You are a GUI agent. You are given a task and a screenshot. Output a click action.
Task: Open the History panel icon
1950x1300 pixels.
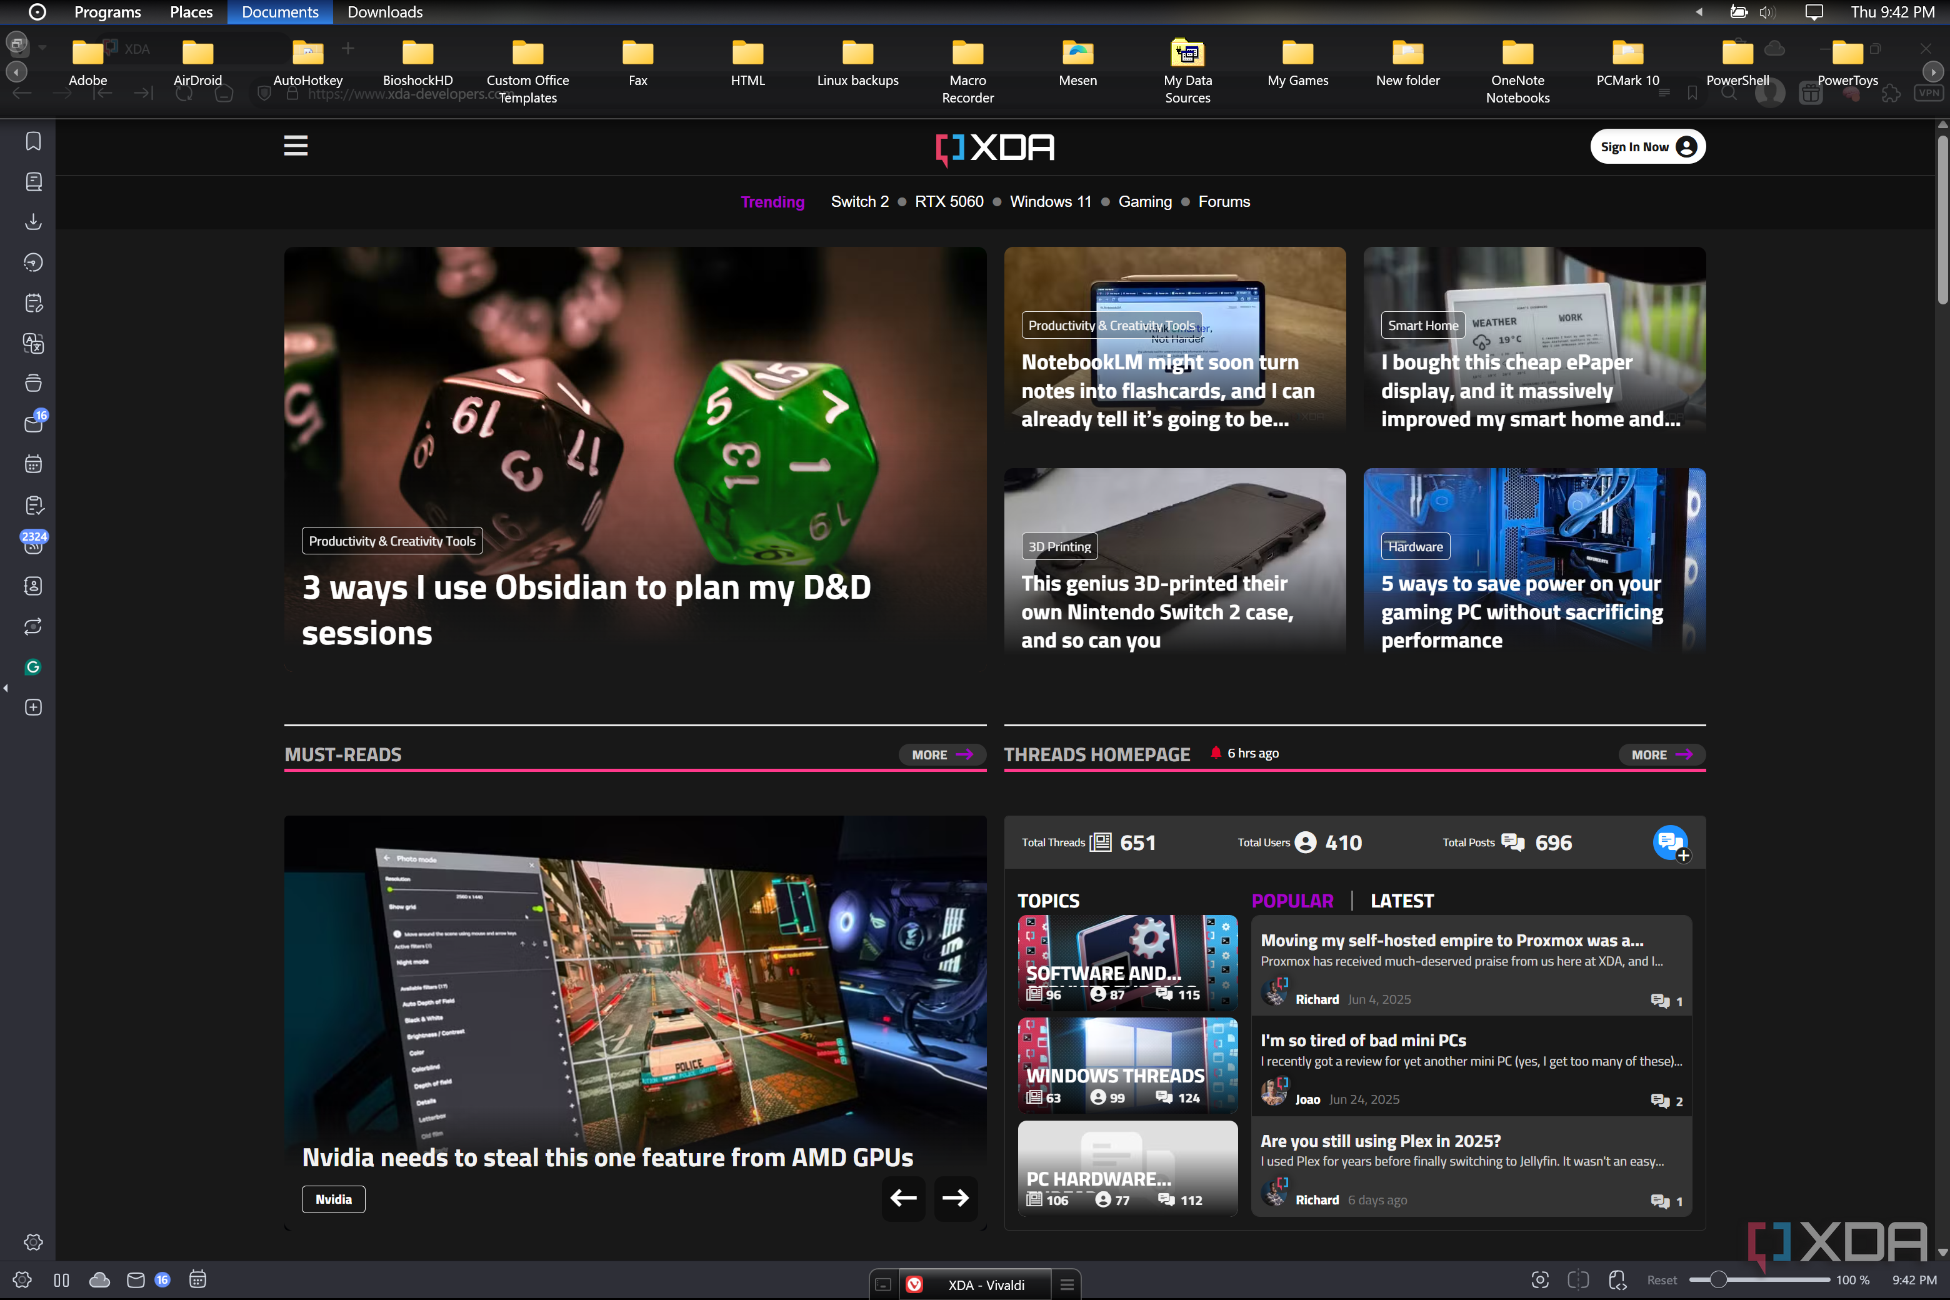coord(33,263)
